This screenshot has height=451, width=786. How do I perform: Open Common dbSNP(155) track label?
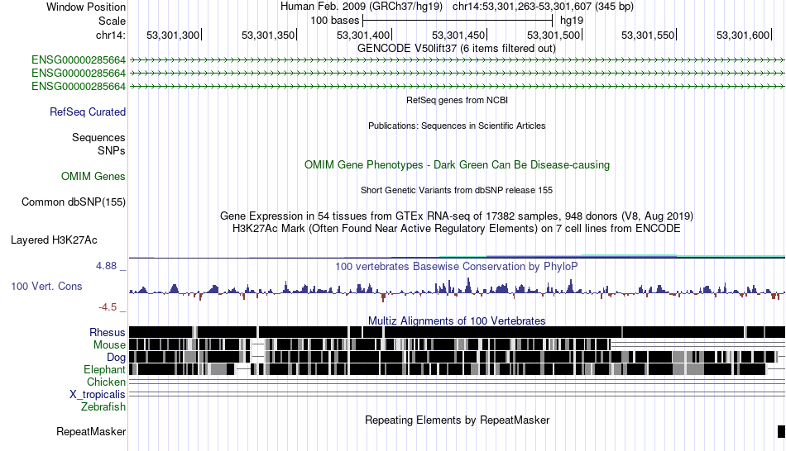tap(73, 202)
